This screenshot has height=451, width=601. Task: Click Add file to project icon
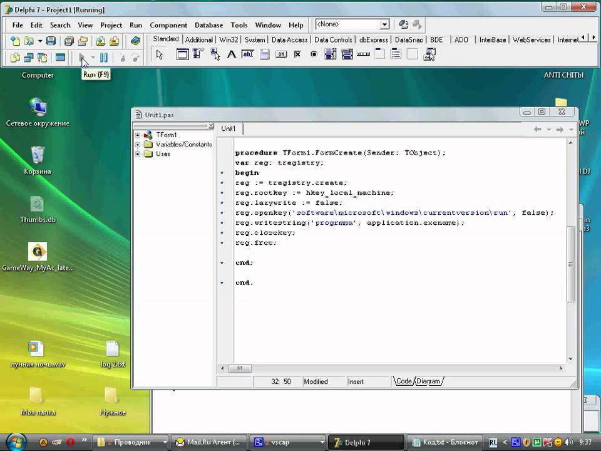click(101, 40)
